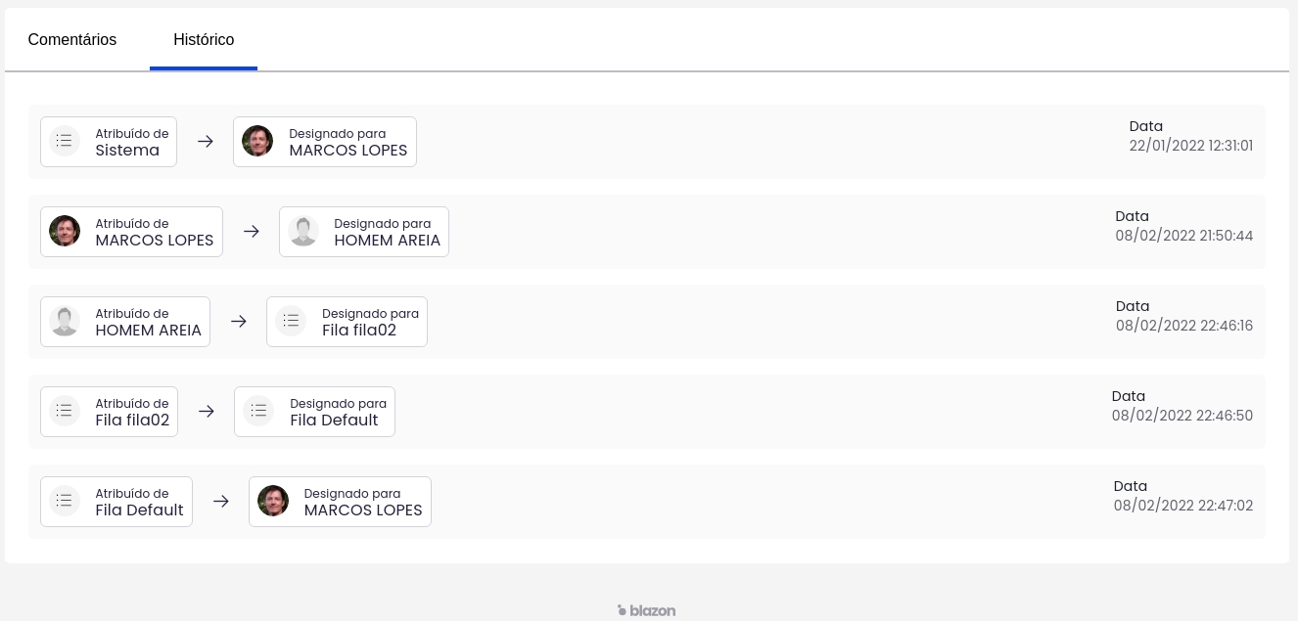Click queue icon beside "Atribuído de Fila fila02"
1298x621 pixels.
[65, 411]
